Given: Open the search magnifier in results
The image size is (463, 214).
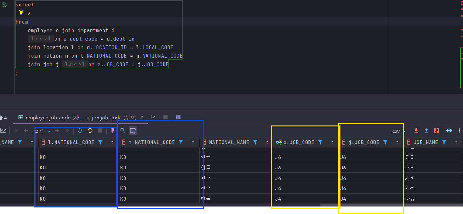Looking at the screenshot, I should click(123, 131).
